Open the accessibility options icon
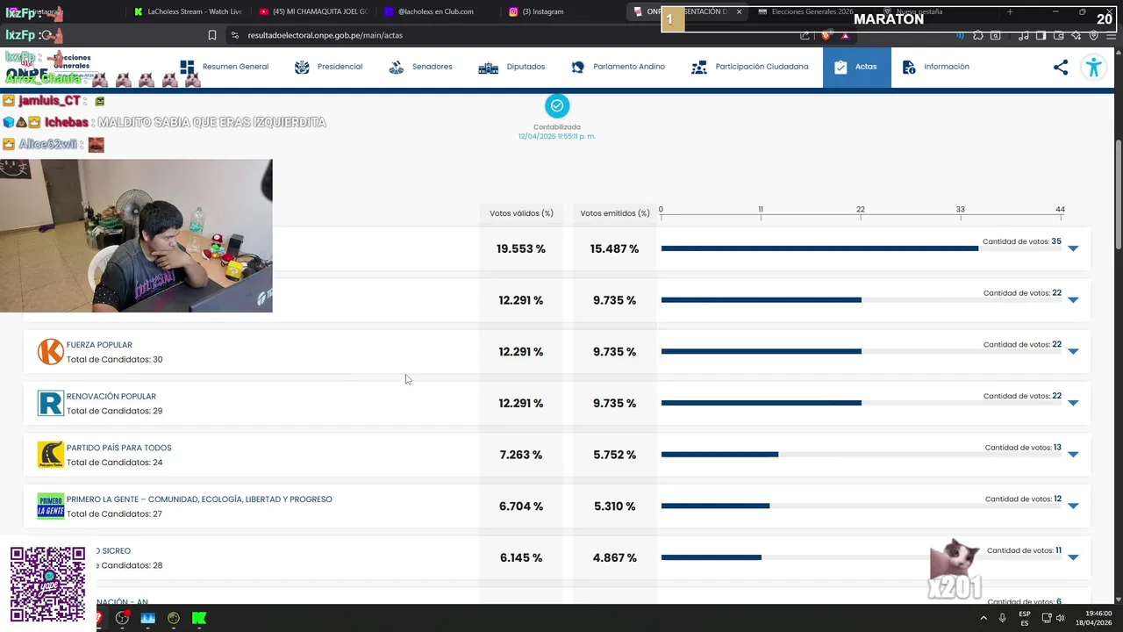This screenshot has height=632, width=1123. tap(1093, 67)
